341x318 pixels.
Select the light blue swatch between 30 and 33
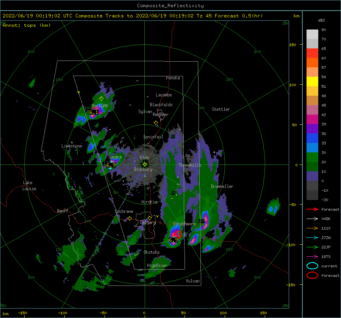312,148
